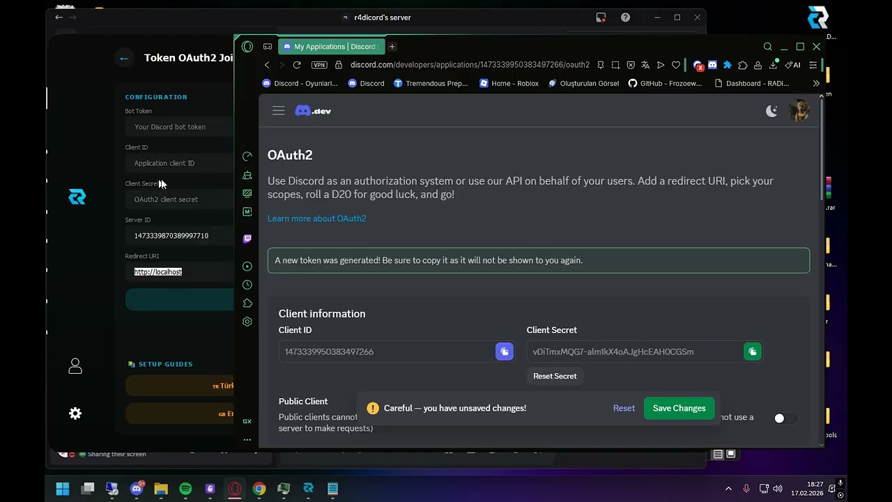892x502 pixels.
Task: Click the Reset Secret button
Action: click(555, 376)
